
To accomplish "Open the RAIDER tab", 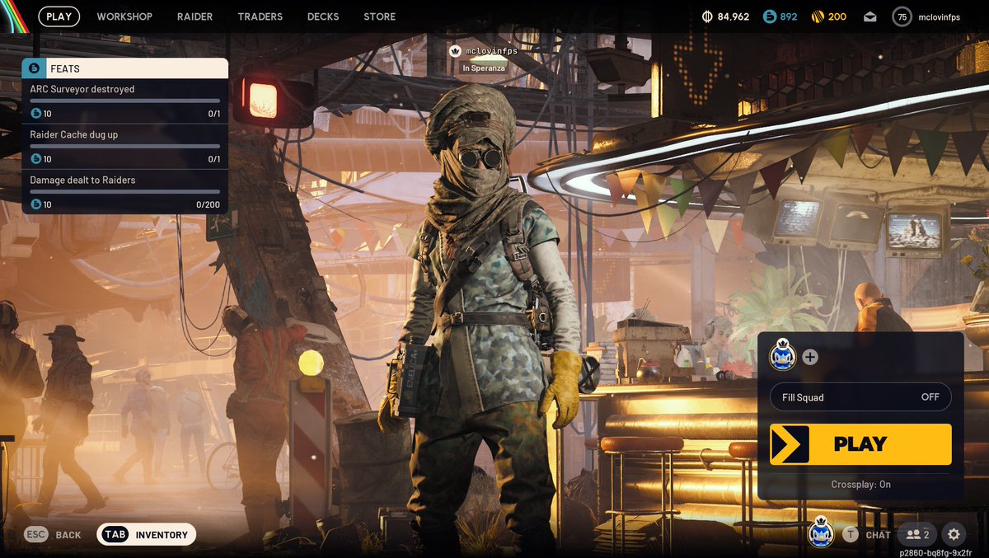I will [195, 16].
